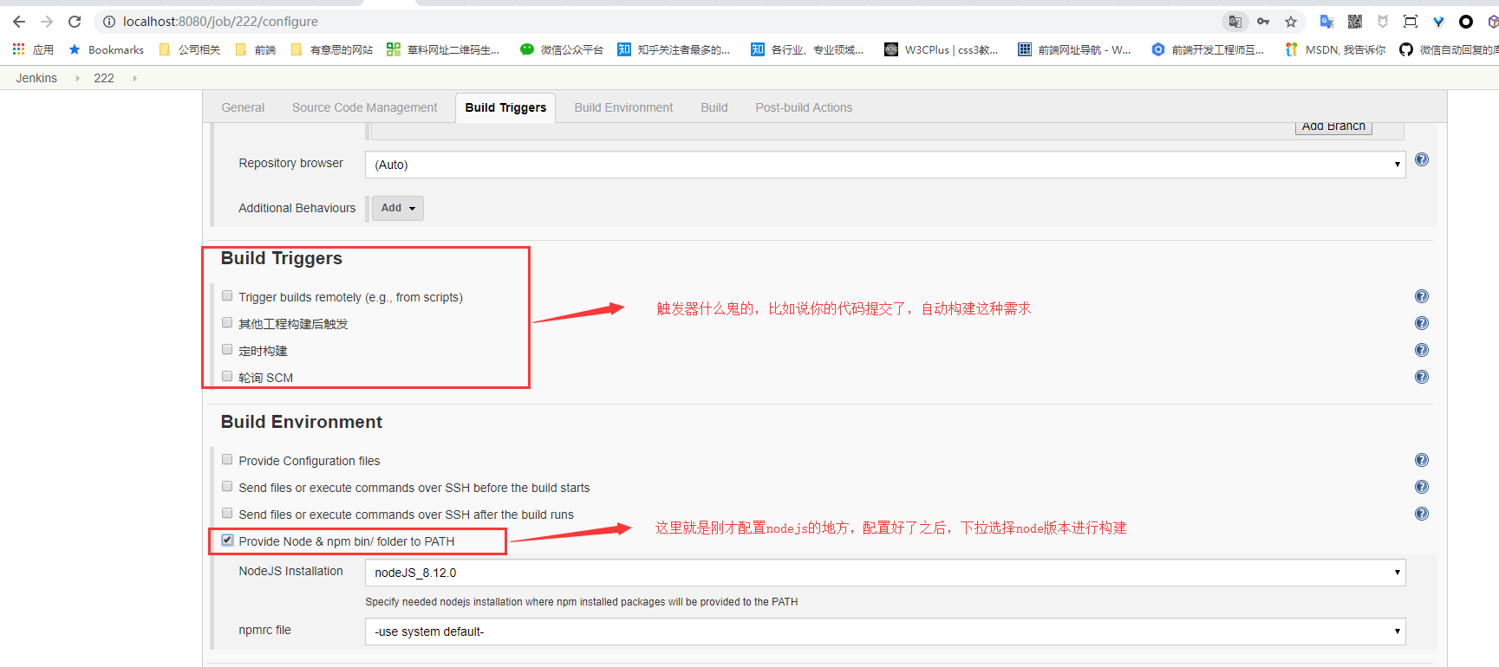Click the browser forward arrow
The height and width of the screenshot is (667, 1499).
[47, 22]
